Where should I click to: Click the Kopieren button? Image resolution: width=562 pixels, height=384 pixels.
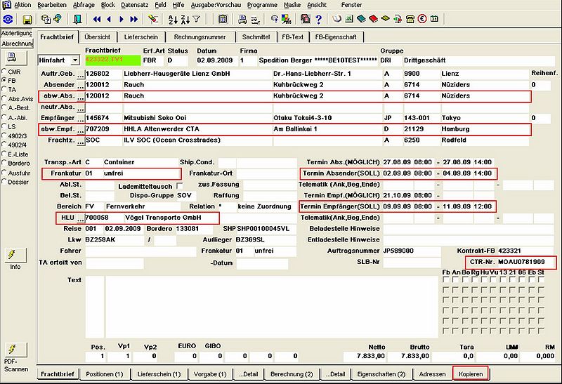coord(471,374)
